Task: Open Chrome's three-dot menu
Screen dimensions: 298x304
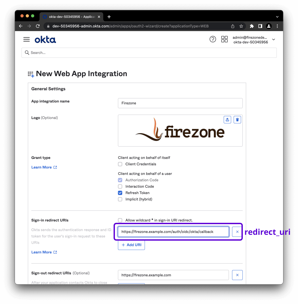Action: click(x=277, y=26)
